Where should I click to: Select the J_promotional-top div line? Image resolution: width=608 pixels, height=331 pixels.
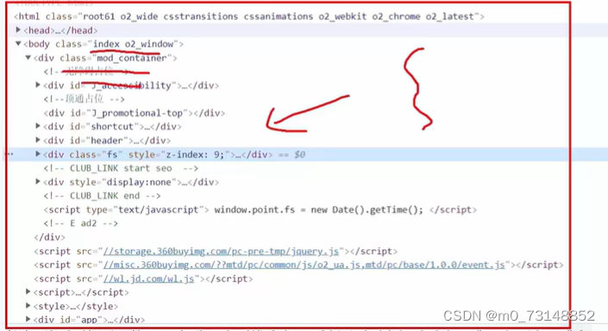(135, 113)
